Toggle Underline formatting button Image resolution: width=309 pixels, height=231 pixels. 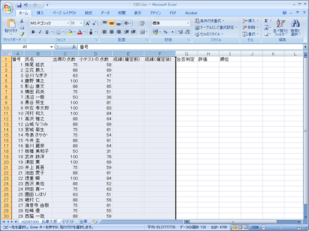tap(47, 32)
